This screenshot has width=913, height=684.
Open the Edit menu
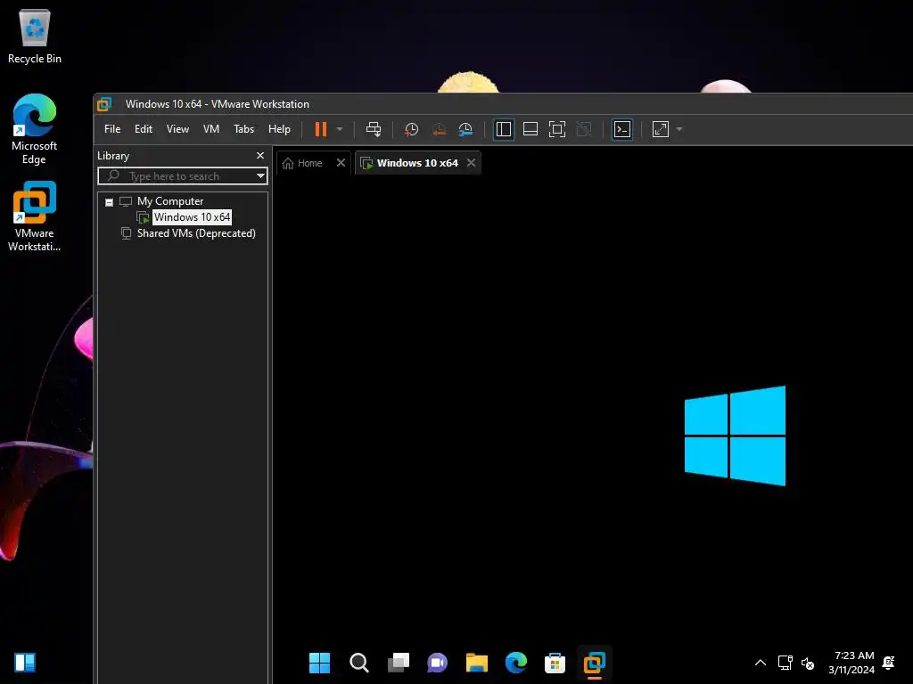[144, 129]
